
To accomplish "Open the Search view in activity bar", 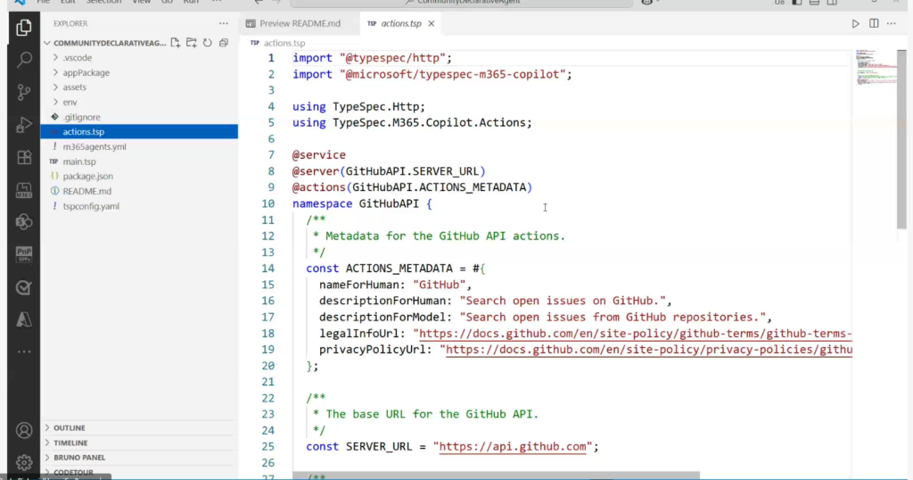I will 24,60.
